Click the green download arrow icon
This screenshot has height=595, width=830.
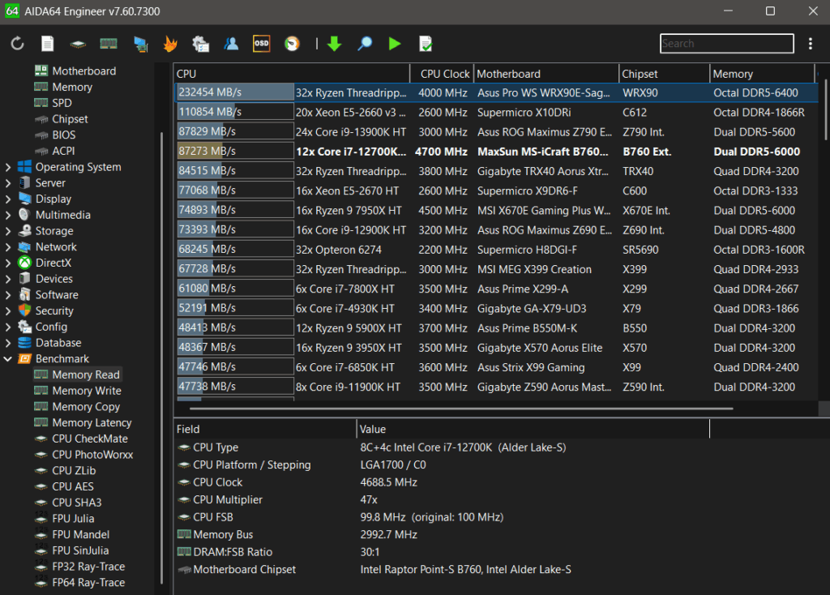334,44
